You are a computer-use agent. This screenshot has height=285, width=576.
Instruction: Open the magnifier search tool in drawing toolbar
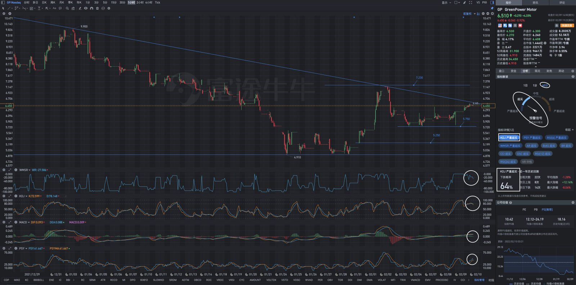pos(67,8)
